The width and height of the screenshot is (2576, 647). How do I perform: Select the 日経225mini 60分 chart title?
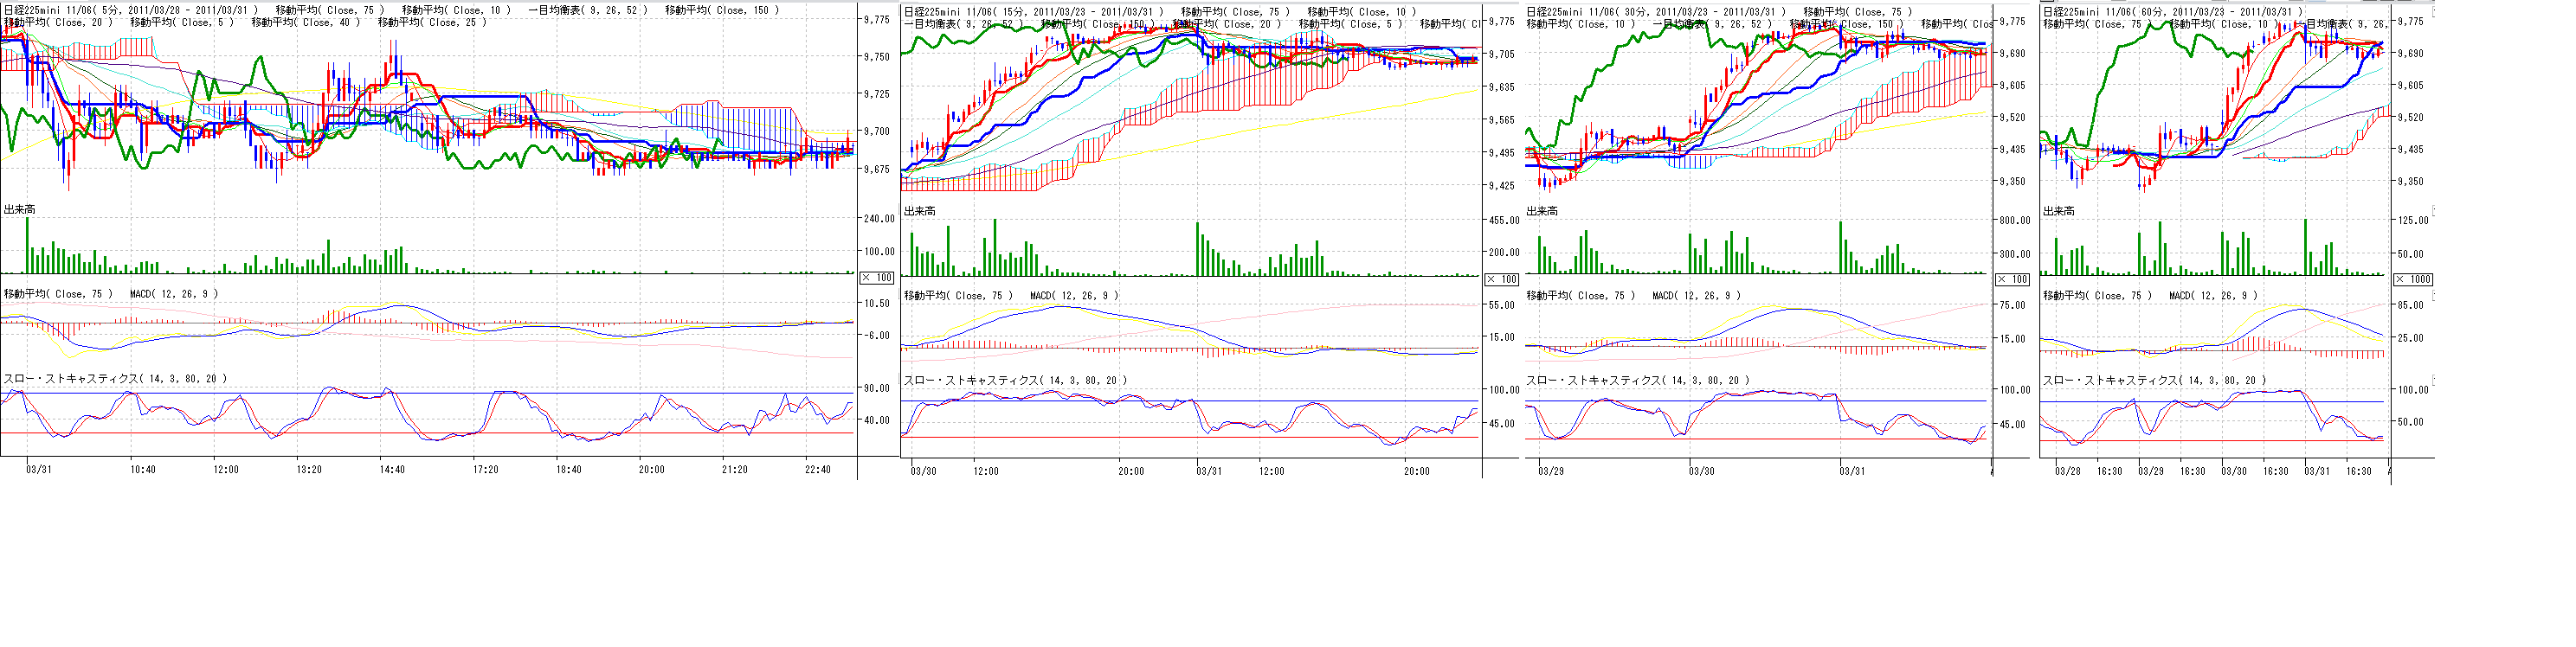click(x=2172, y=12)
